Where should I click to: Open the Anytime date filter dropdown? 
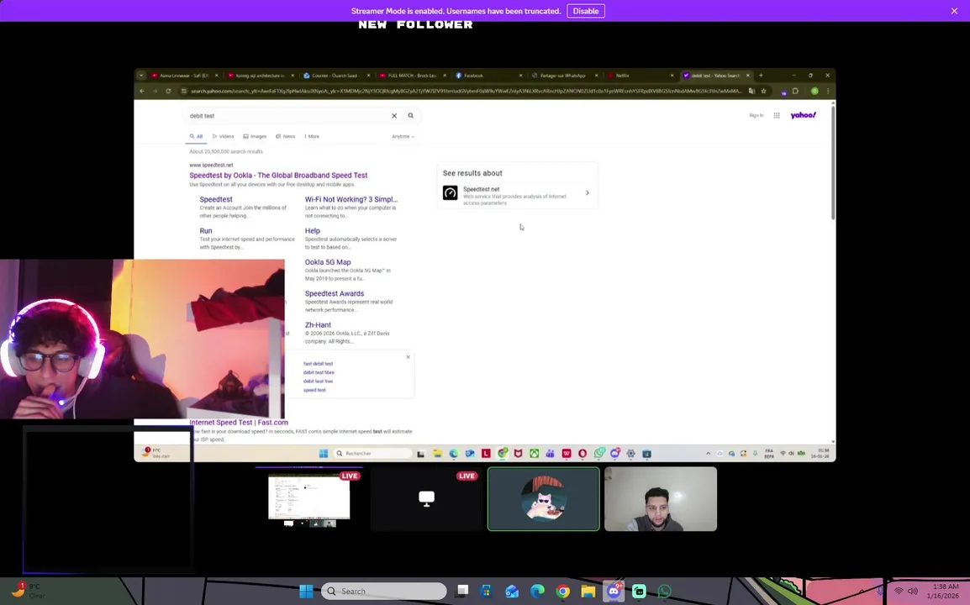[x=403, y=136]
